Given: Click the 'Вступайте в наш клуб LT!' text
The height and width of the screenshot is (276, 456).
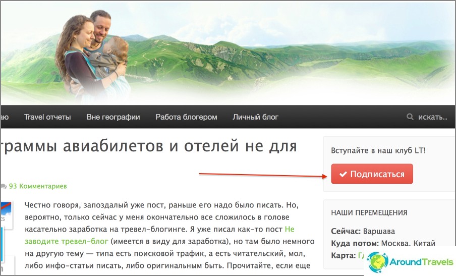Looking at the screenshot, I should 378,151.
